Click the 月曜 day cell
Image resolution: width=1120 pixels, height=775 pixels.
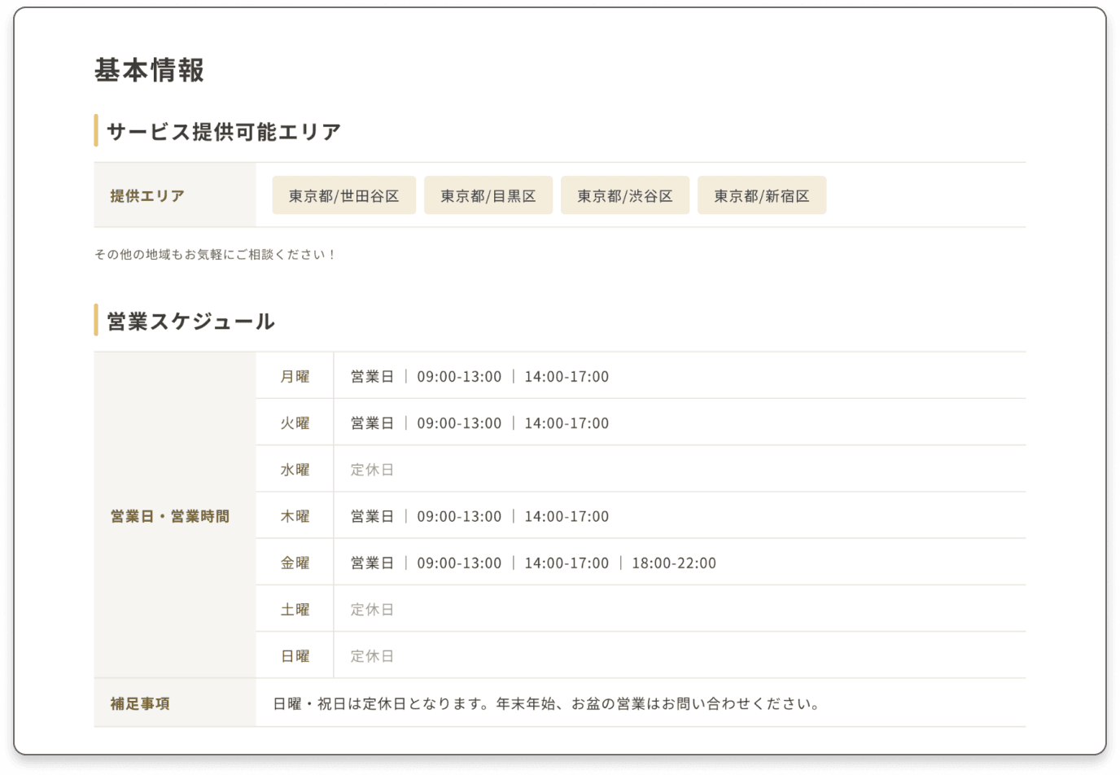tap(295, 376)
